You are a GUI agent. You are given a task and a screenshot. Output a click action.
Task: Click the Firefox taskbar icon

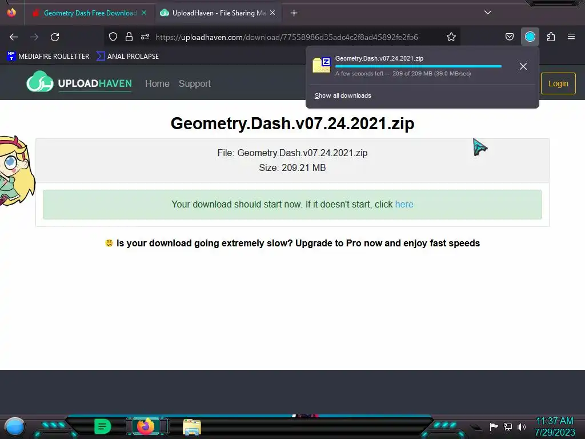(x=146, y=426)
